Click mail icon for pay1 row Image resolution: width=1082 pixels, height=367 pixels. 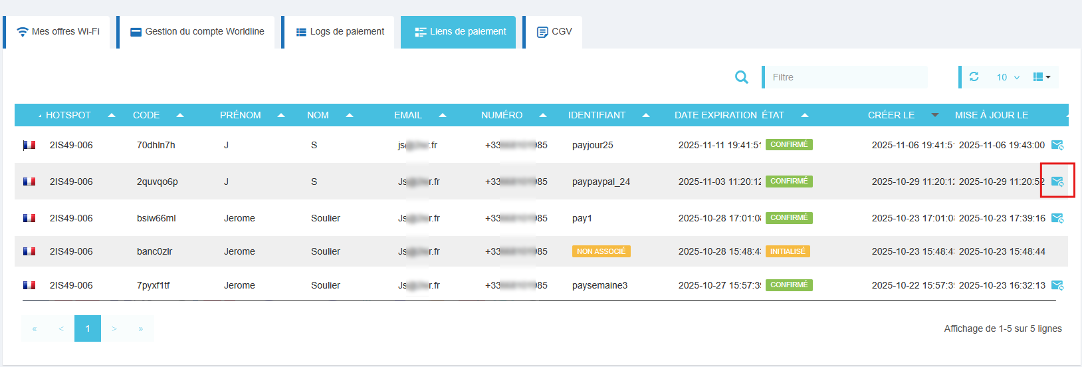(1057, 218)
